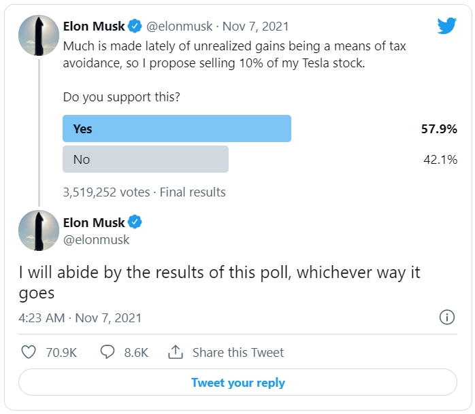Open the tweet info circle icon
The image size is (475, 414).
[x=447, y=317]
